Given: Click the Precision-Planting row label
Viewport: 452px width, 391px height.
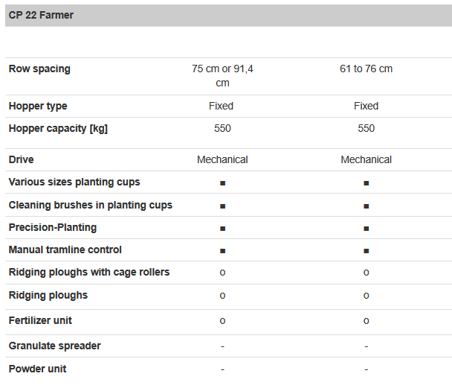Looking at the screenshot, I should click(x=53, y=228).
